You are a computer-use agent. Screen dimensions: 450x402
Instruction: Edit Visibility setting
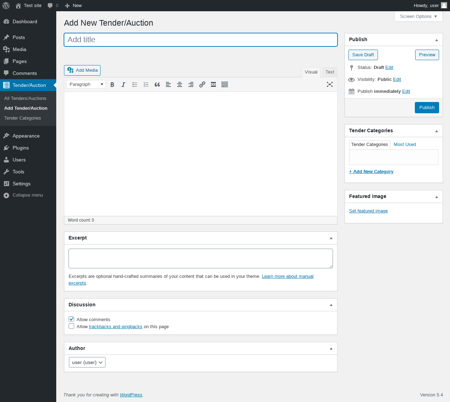[x=397, y=79]
